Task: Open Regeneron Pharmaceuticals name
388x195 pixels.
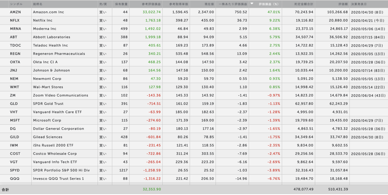Action: [59, 54]
